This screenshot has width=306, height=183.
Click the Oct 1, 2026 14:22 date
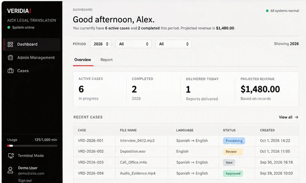click(275, 140)
